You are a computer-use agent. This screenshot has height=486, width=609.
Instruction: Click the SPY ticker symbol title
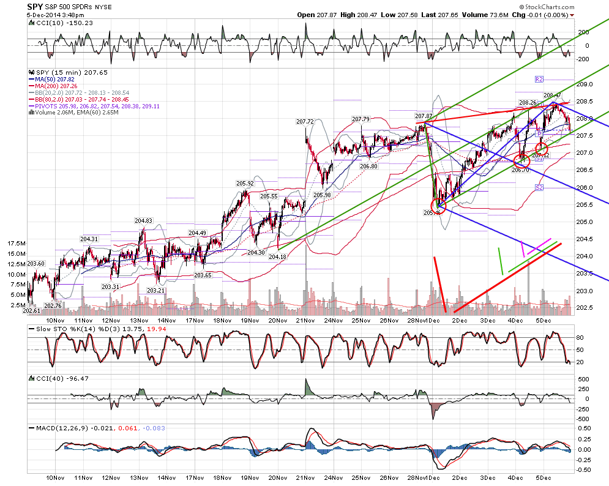tap(35, 7)
